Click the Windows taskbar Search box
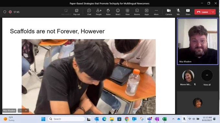 [66, 119]
